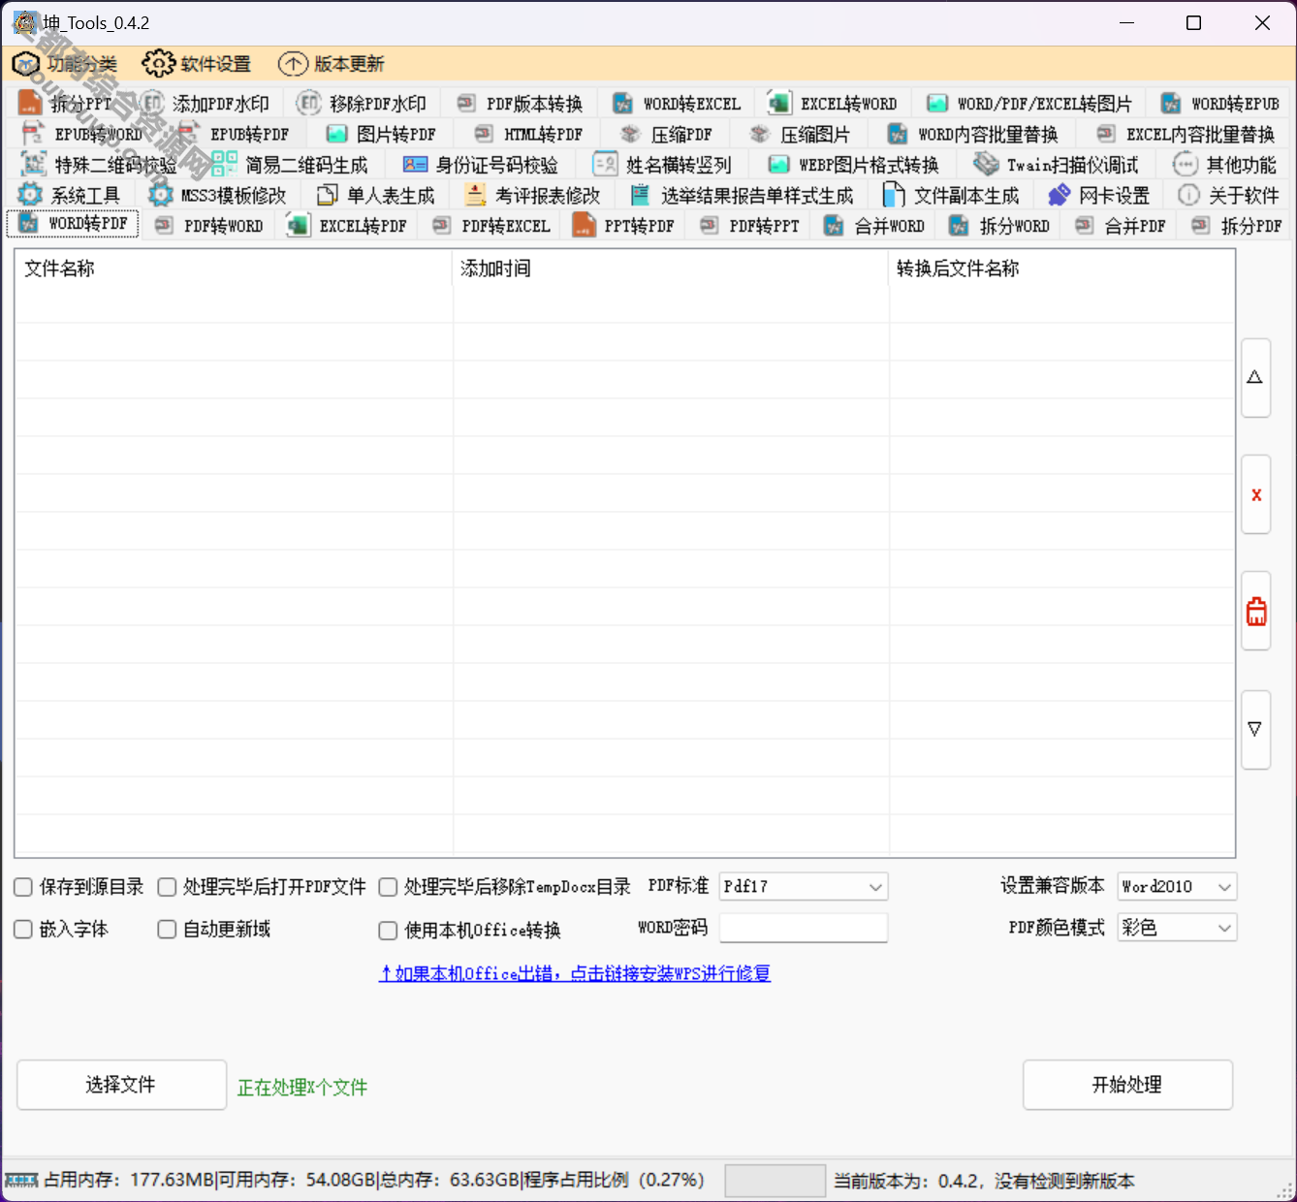Click the 身份证号码校验 icon
The width and height of the screenshot is (1297, 1202).
coord(415,165)
